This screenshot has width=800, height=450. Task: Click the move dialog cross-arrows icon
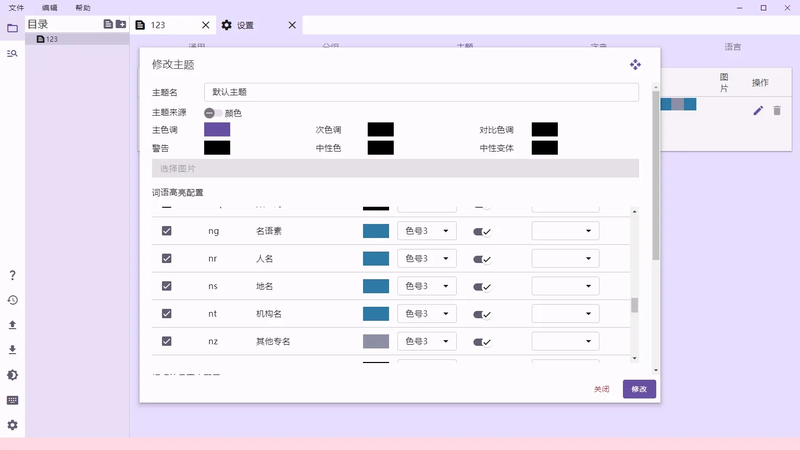635,65
